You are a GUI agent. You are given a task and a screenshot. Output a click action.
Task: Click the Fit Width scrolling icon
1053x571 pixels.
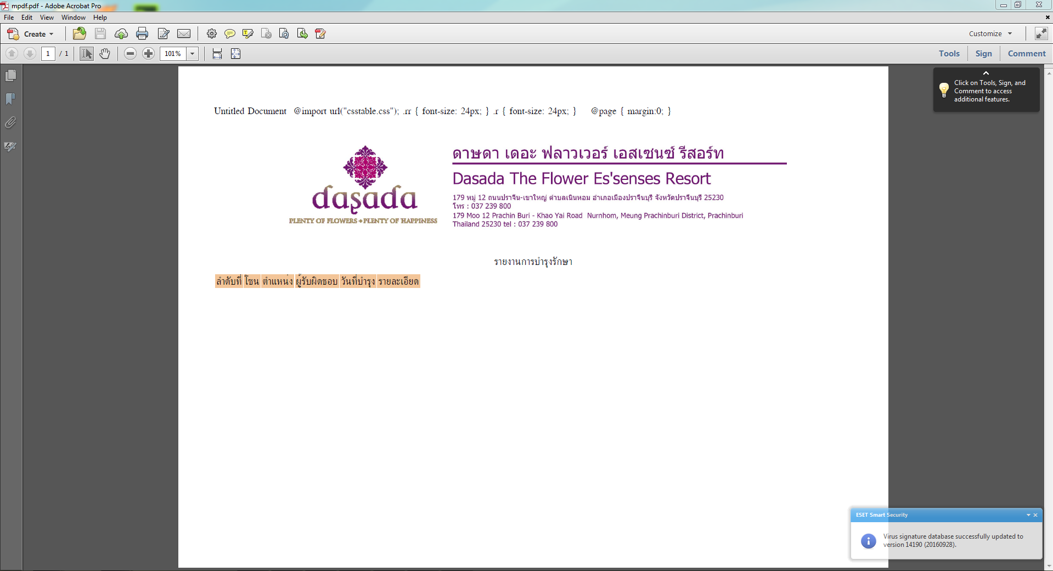(x=217, y=54)
